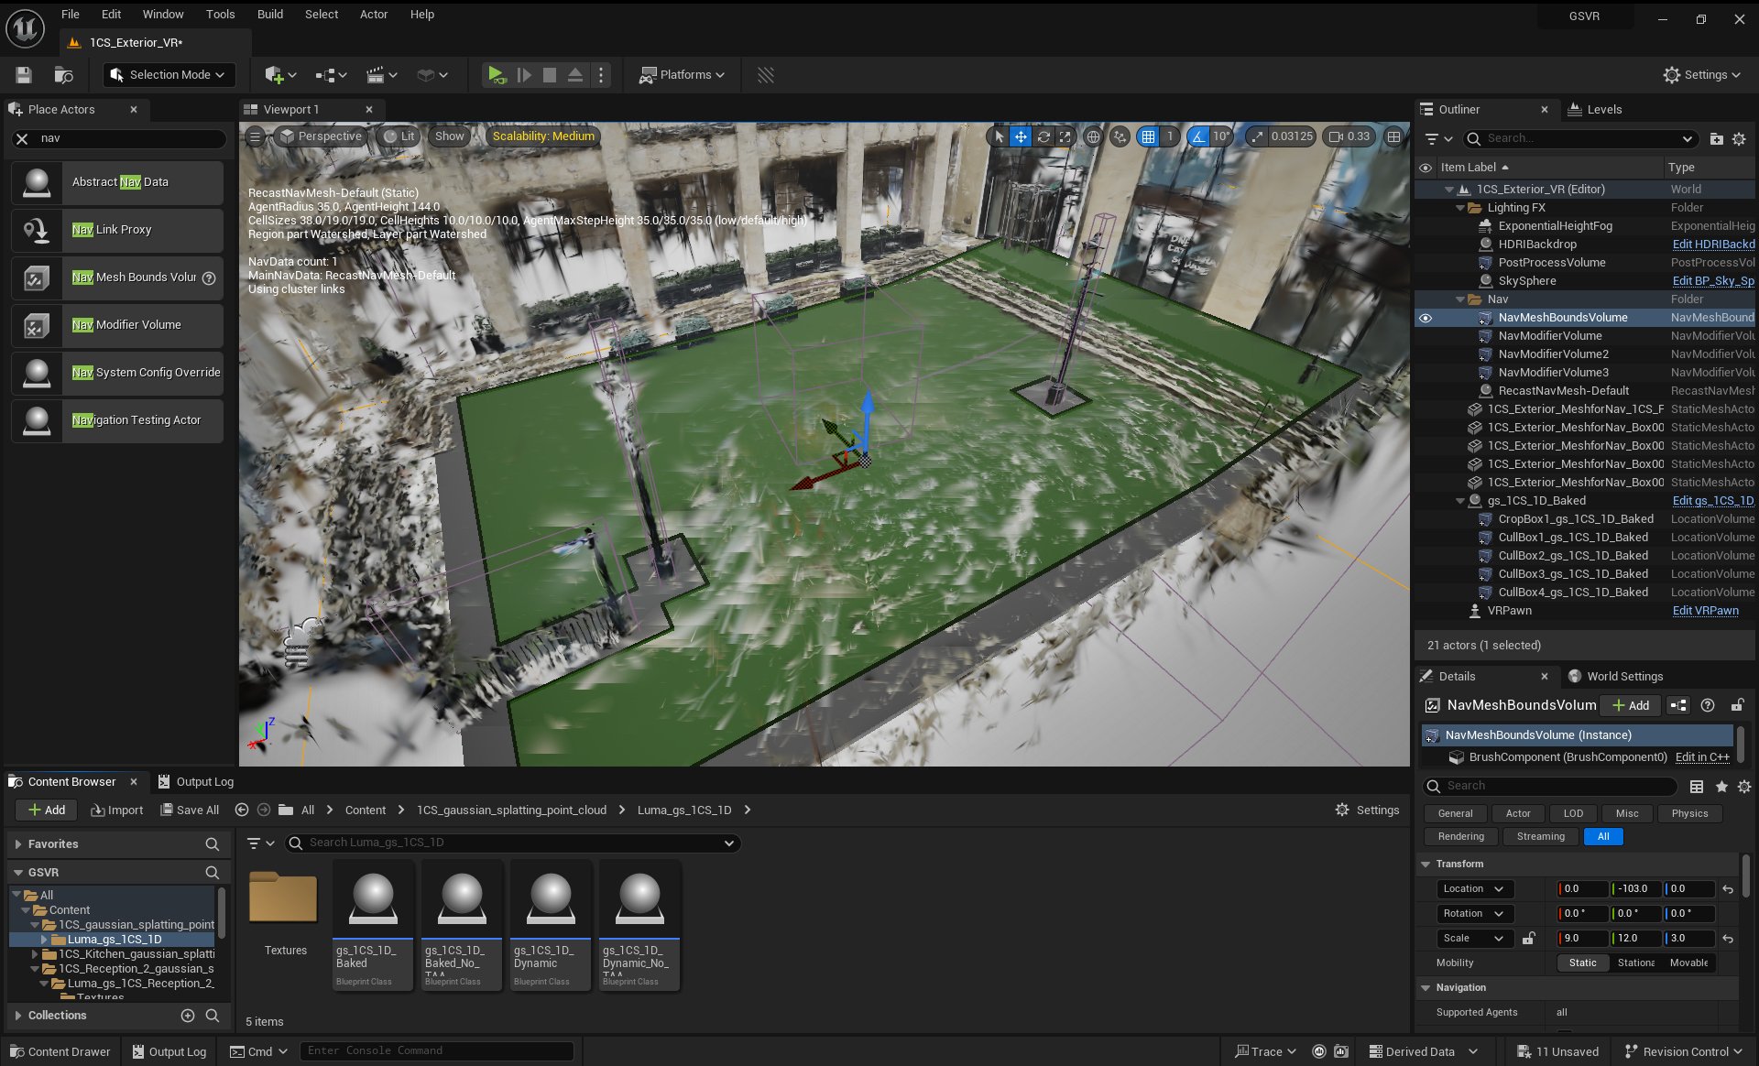Click the stop playback button
Image resolution: width=1759 pixels, height=1066 pixels.
549,75
